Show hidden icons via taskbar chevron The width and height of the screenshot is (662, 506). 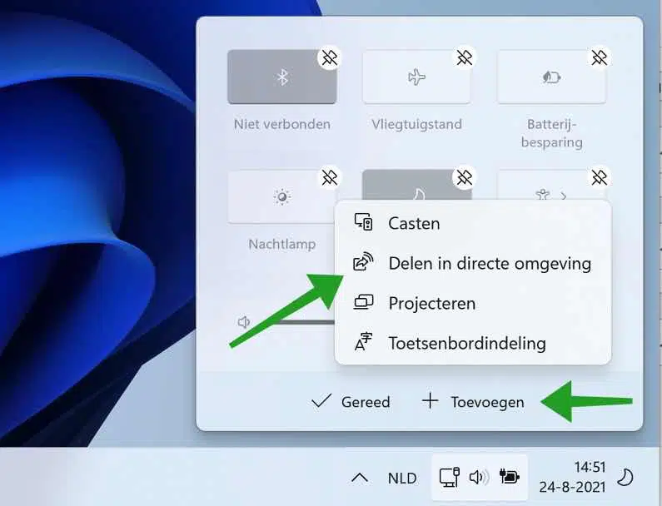360,479
